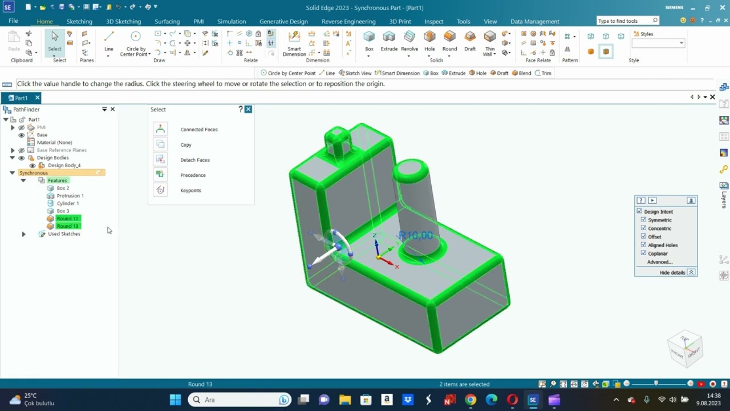730x411 pixels.
Task: Click Blend in the quick command bar
Action: (x=521, y=73)
